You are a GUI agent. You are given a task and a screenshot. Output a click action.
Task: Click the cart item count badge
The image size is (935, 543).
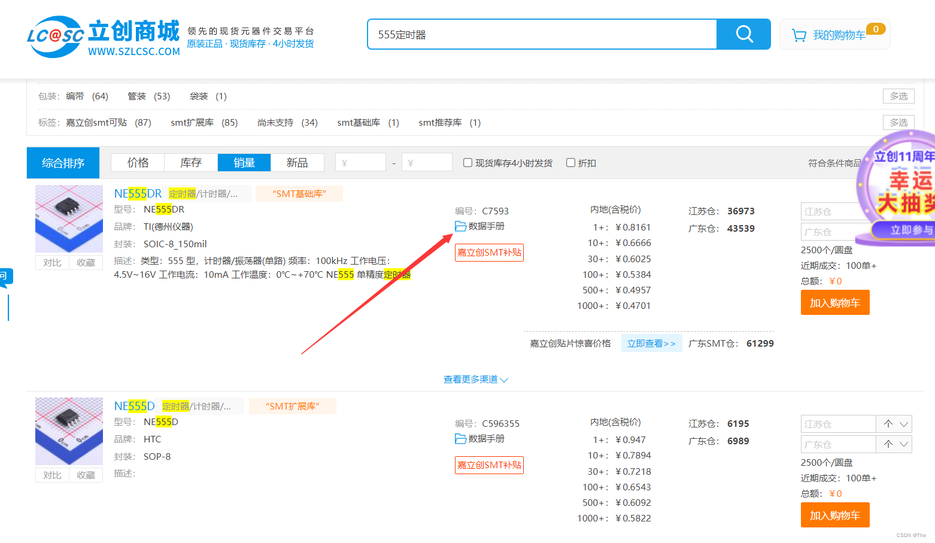pos(876,29)
